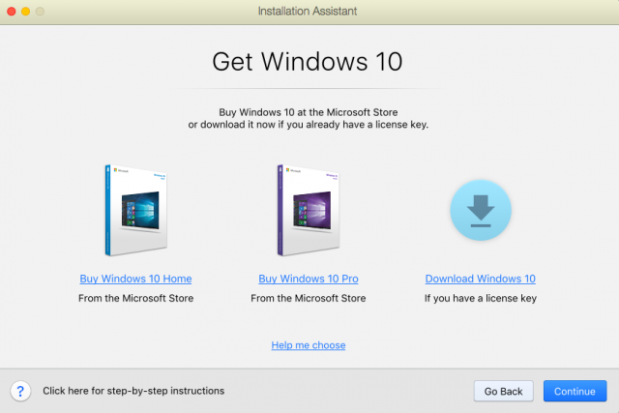
Task: Minimize the window with the yellow button
Action: click(x=26, y=11)
